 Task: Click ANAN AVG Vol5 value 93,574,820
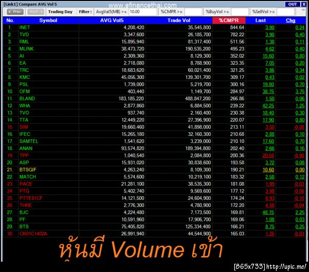click(133, 148)
